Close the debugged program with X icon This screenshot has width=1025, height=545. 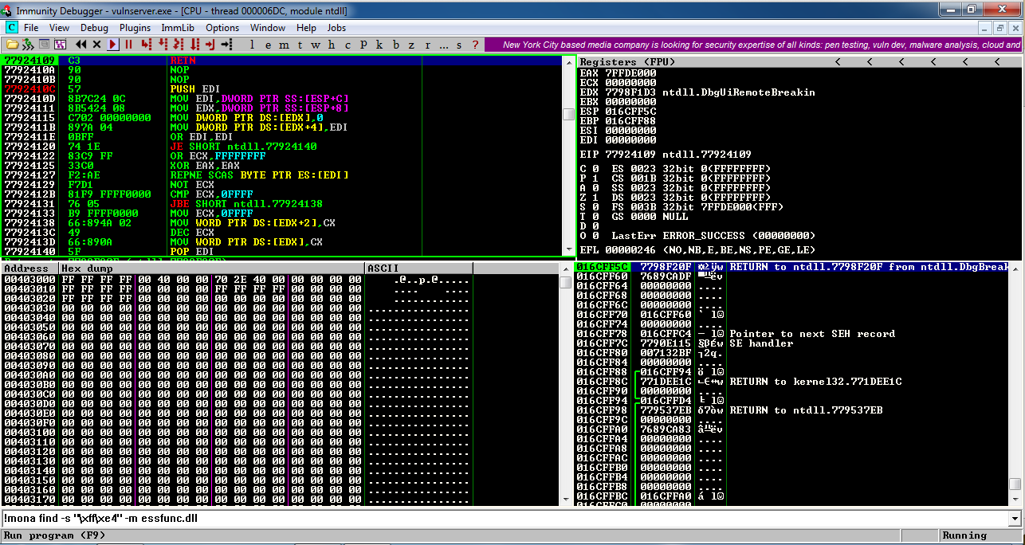[97, 45]
